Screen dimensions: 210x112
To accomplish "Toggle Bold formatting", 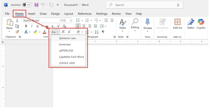I will click(26, 26).
